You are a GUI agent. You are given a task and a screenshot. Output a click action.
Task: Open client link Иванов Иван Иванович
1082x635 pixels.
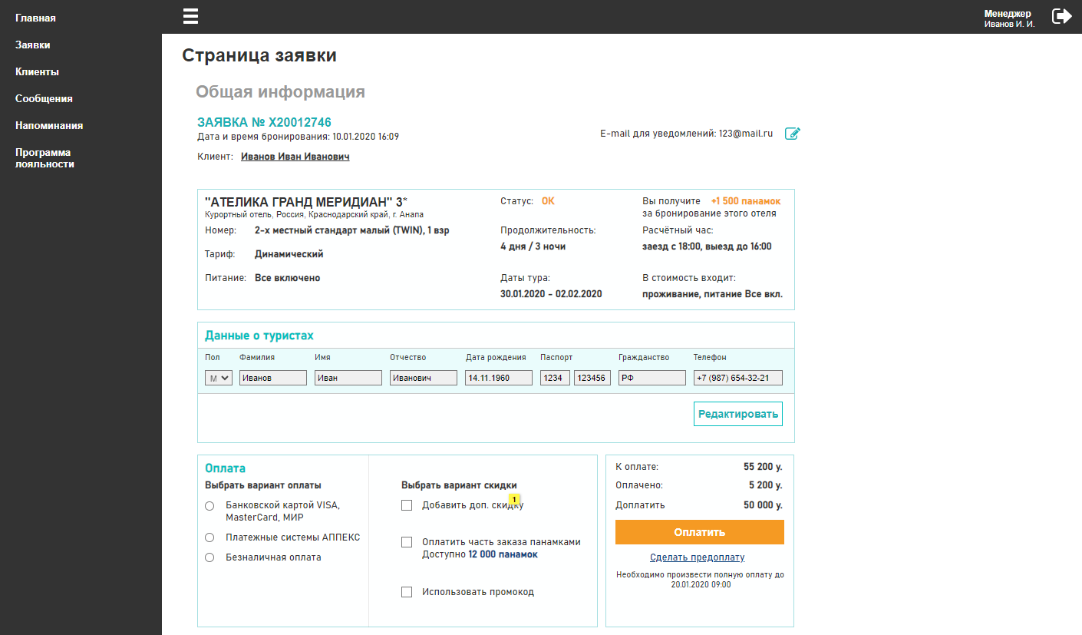point(295,157)
